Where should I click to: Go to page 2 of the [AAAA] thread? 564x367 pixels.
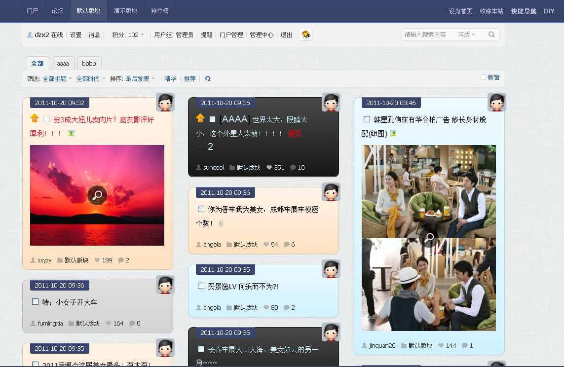point(210,147)
